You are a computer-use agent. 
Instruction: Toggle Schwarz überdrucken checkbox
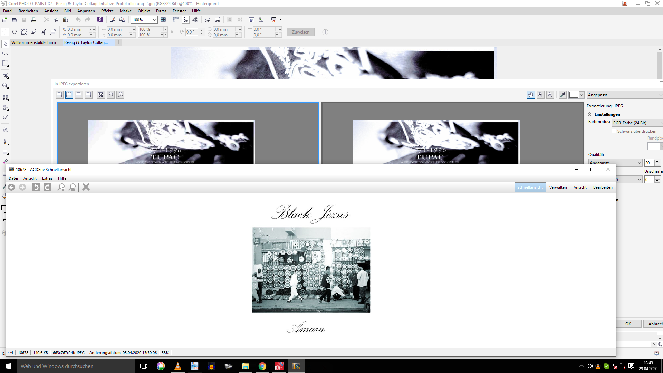tap(614, 131)
